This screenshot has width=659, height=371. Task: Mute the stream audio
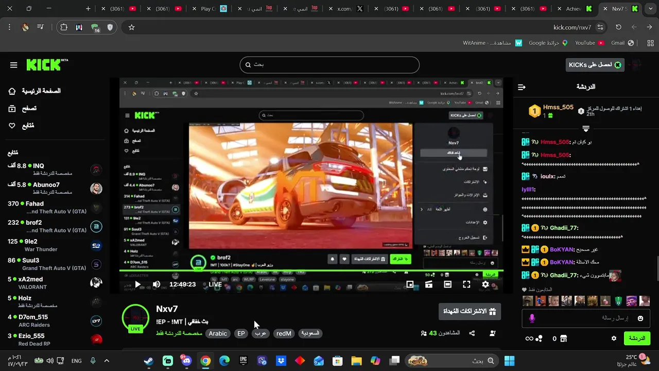coord(157,284)
